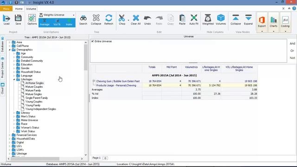
Task: Toggle the Average grid option
Action: [x=45, y=23]
